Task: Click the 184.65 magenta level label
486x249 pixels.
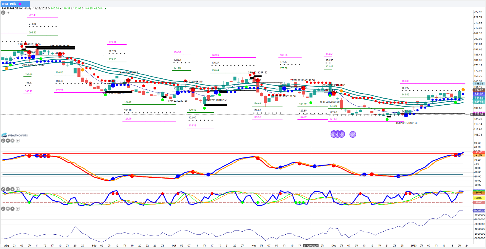Action: point(329,54)
